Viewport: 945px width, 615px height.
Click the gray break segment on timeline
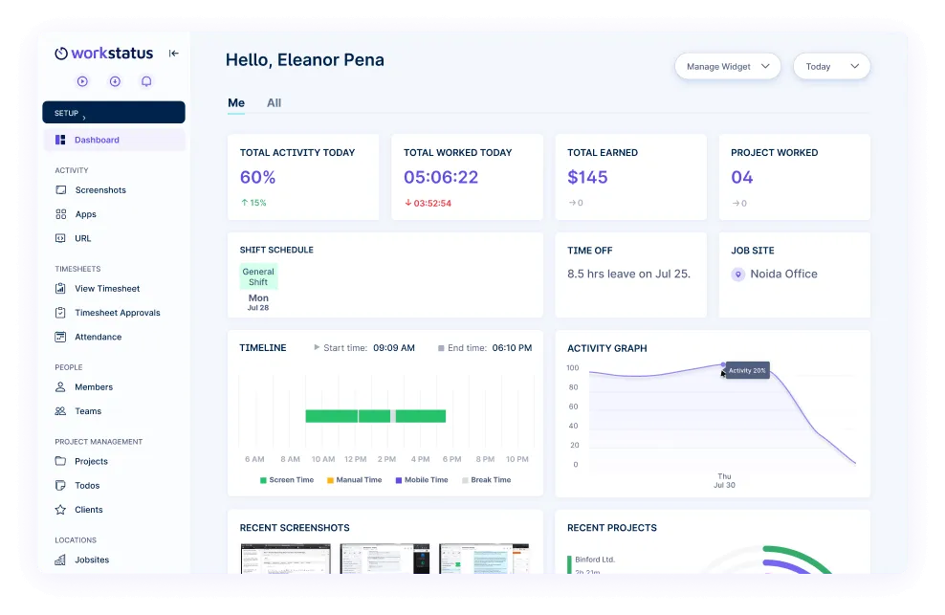(x=393, y=416)
